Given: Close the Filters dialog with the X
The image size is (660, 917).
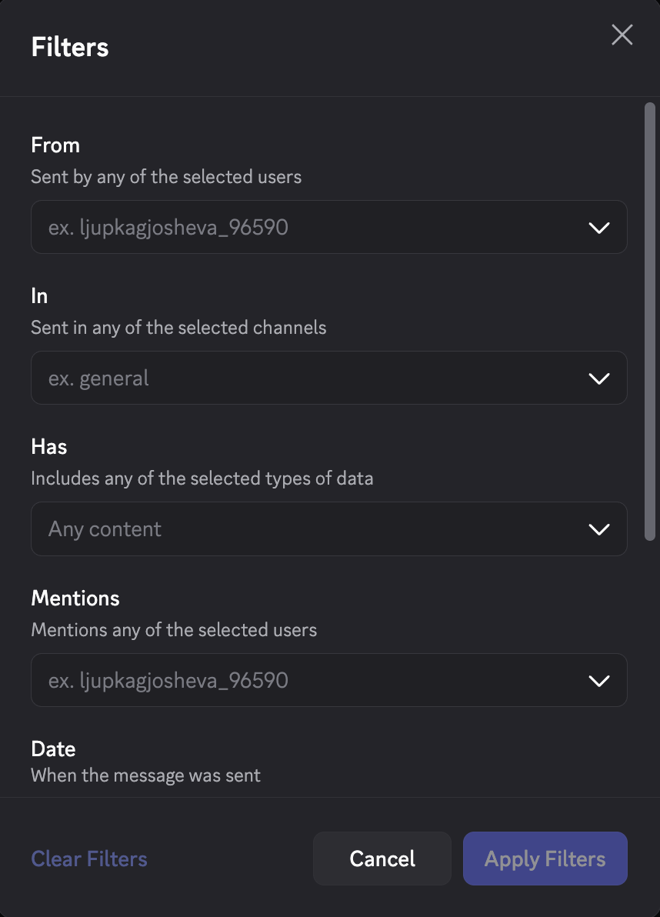Looking at the screenshot, I should [x=622, y=35].
